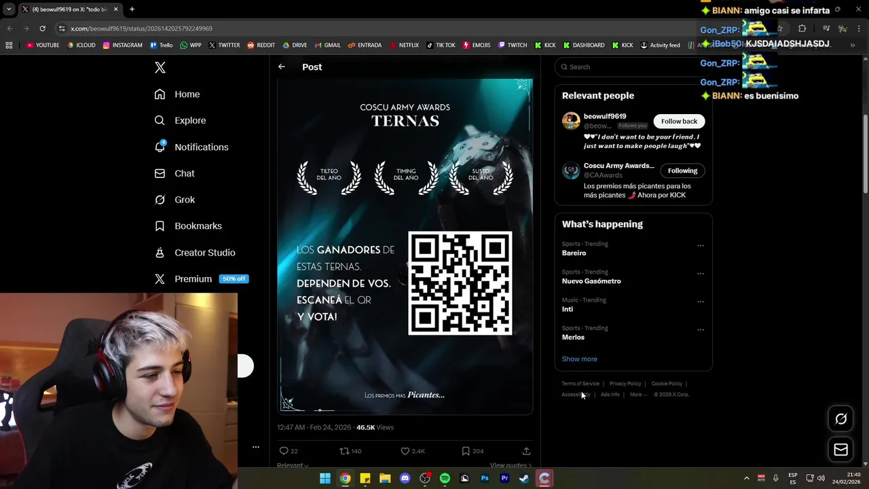Viewport: 869px width, 489px height.
Task: Open the DASHBOARD bookmark
Action: tap(583, 46)
